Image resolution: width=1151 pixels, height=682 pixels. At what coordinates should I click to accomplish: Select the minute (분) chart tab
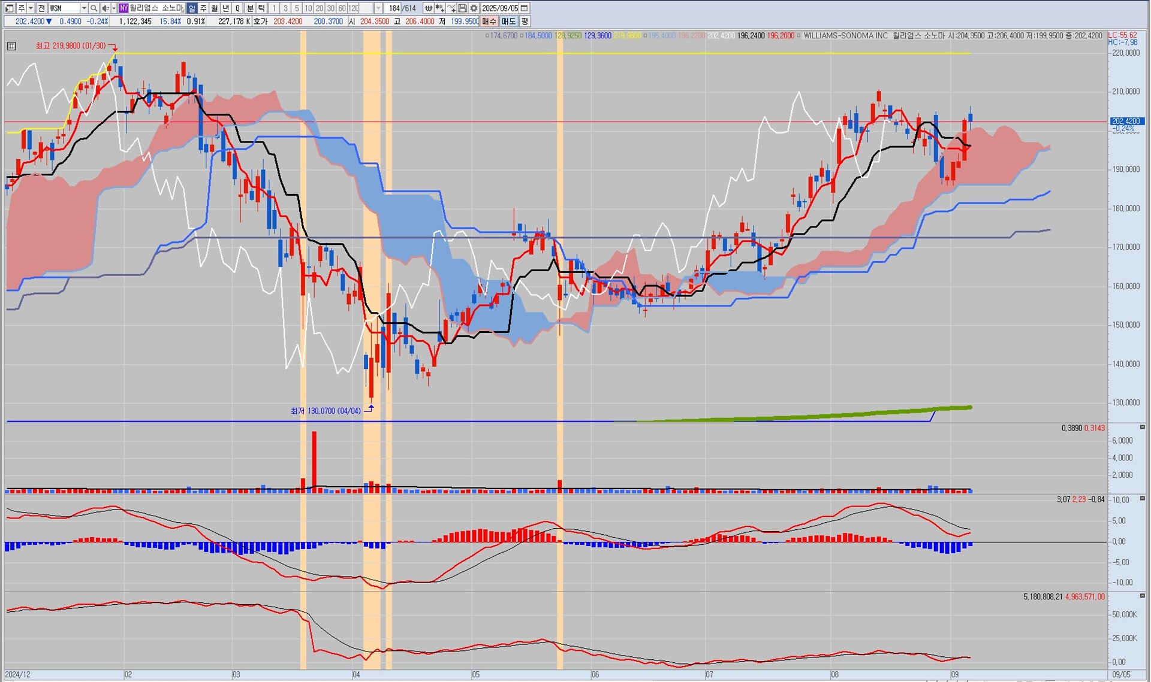click(x=250, y=8)
